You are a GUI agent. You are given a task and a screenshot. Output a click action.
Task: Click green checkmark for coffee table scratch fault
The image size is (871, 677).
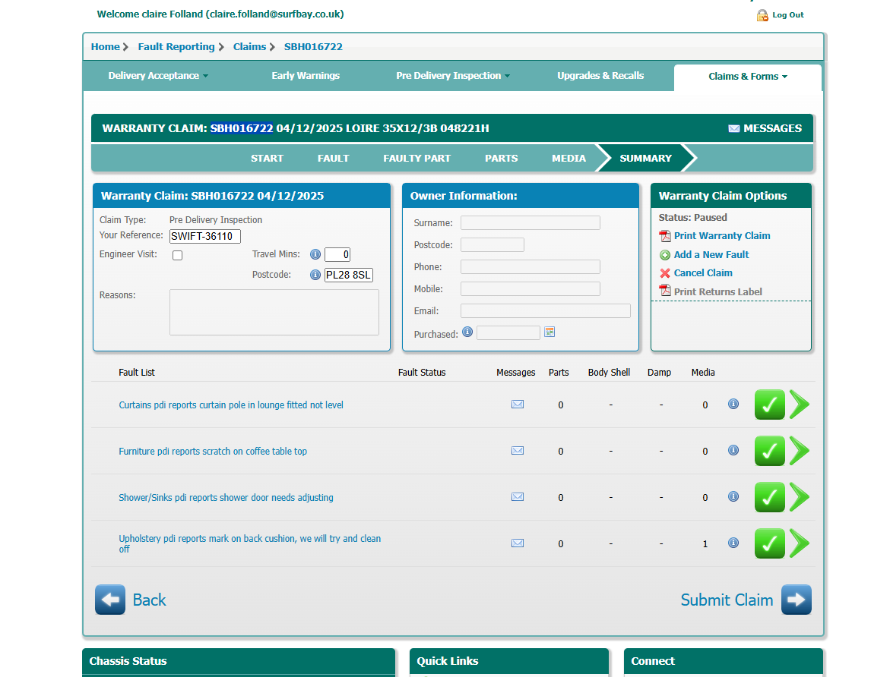coord(769,451)
